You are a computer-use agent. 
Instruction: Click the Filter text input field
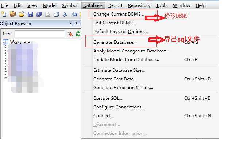pos(40,34)
